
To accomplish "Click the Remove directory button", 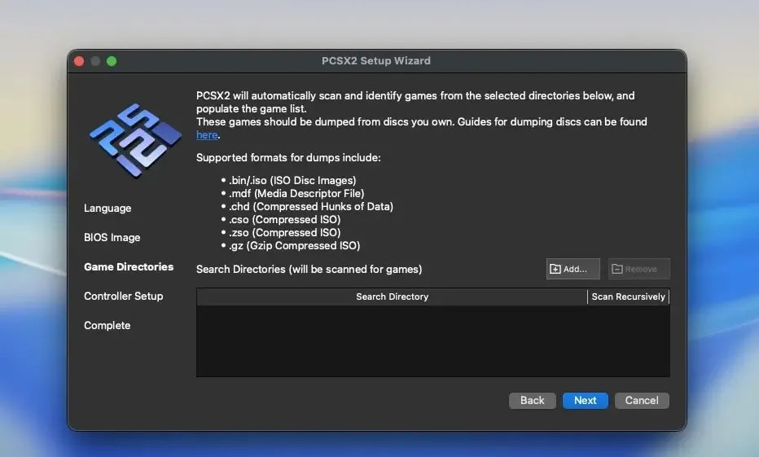I will (639, 269).
